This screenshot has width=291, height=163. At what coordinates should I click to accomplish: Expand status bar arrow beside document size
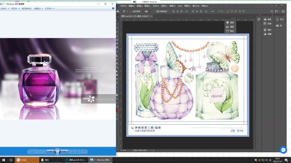(154, 150)
